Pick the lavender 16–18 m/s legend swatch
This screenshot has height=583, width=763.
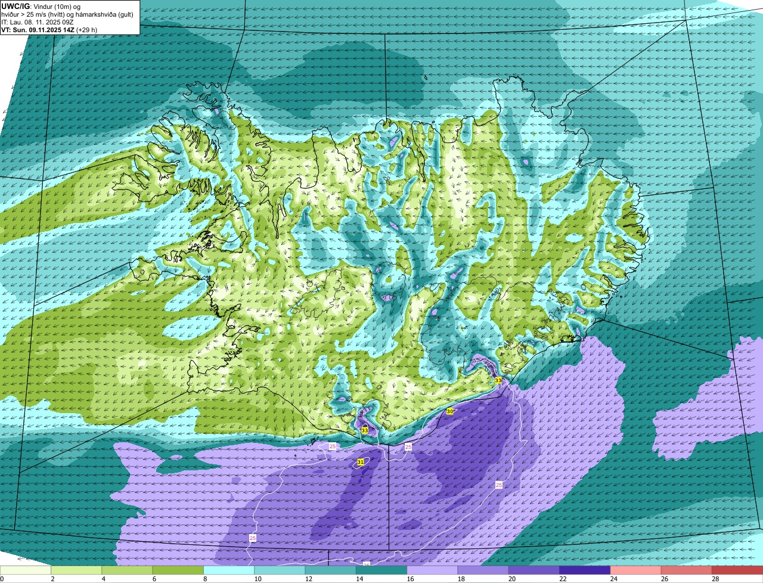432,570
